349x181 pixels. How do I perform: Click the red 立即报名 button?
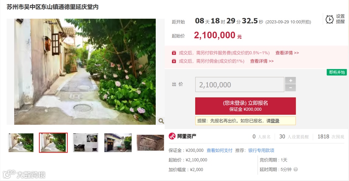click(x=245, y=106)
